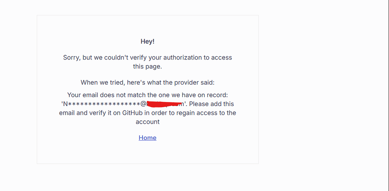Click "When we tried" provider message line

pyautogui.click(x=147, y=82)
